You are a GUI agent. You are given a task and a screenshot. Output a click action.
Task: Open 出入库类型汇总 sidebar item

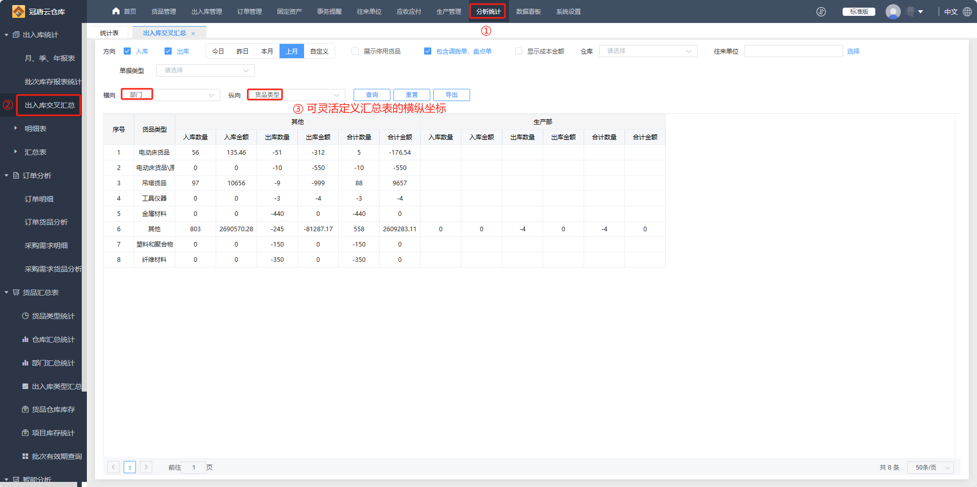click(52, 386)
